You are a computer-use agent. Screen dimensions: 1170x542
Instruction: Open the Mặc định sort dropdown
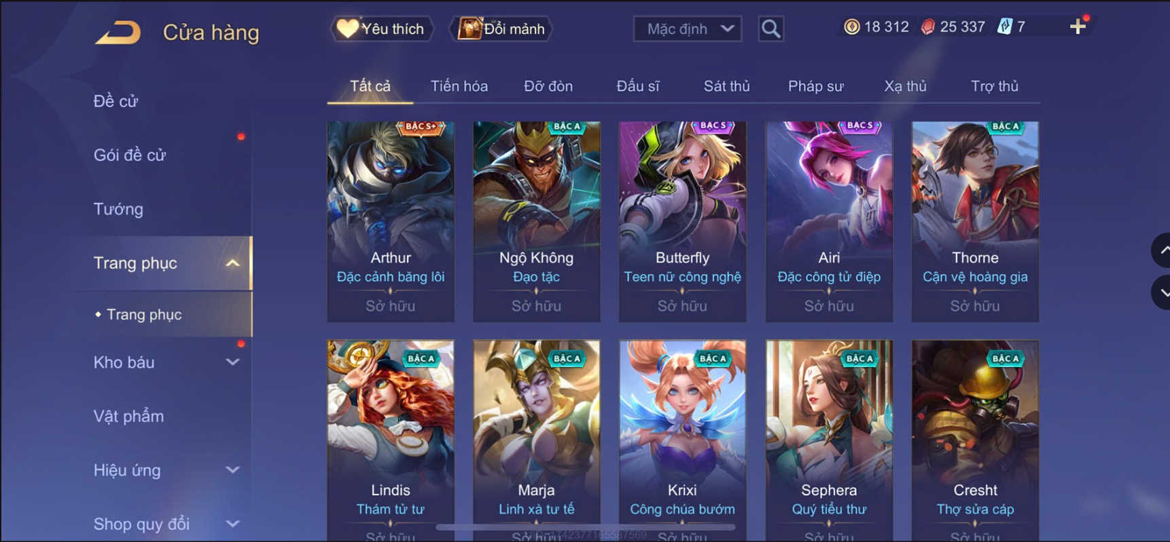688,28
